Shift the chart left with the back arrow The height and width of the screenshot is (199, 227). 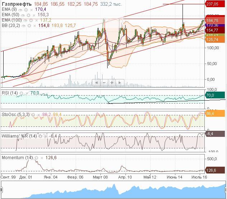coord(96,83)
